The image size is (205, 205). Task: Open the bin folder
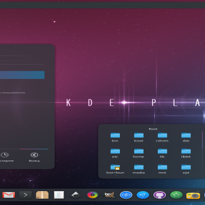[115, 137]
